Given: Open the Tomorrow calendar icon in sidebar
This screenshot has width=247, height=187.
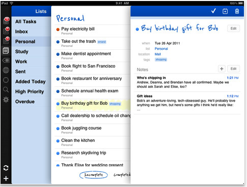Looking at the screenshot, I should click(6, 41).
